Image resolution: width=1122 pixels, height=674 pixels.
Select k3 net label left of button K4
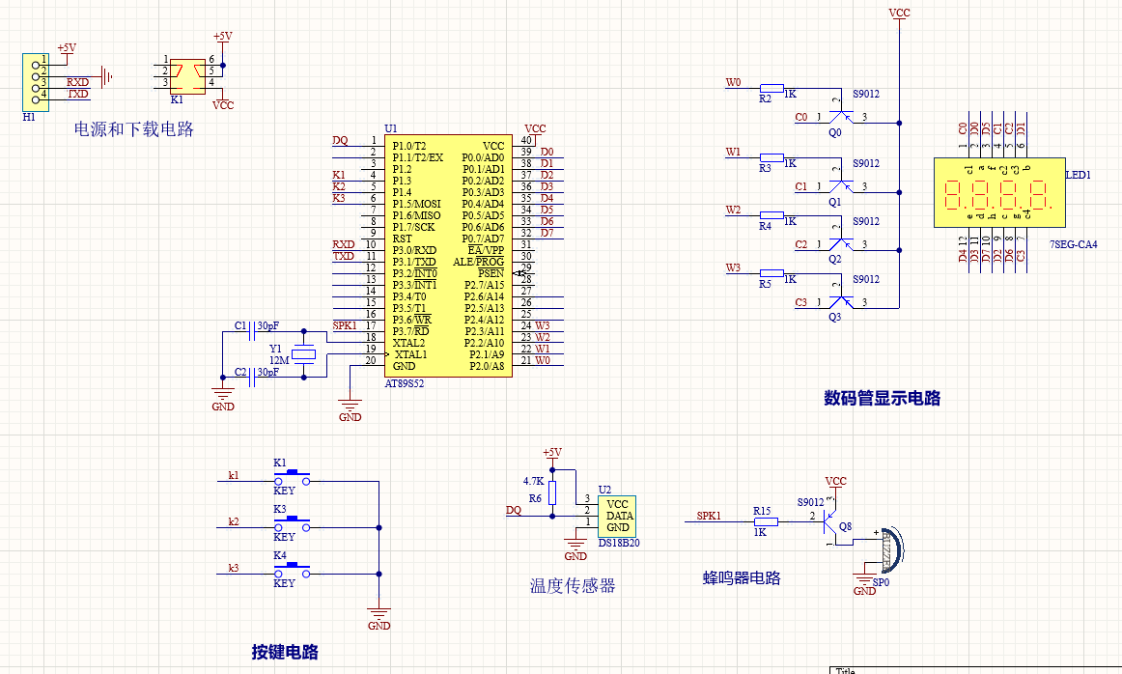coord(234,568)
